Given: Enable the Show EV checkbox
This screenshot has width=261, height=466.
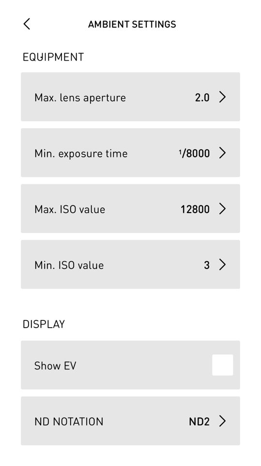Looking at the screenshot, I should tap(222, 365).
